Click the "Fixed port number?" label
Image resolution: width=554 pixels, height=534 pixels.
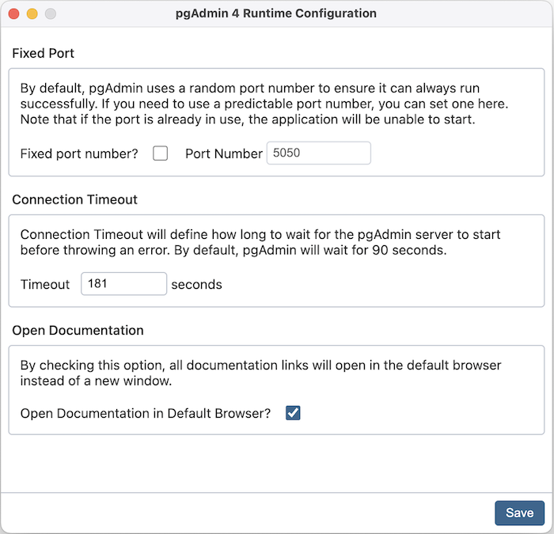(x=79, y=153)
